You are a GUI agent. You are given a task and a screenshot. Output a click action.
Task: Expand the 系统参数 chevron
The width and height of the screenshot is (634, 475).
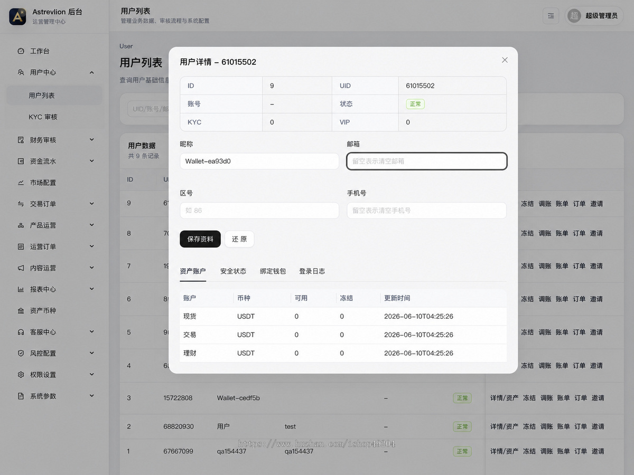(x=91, y=396)
